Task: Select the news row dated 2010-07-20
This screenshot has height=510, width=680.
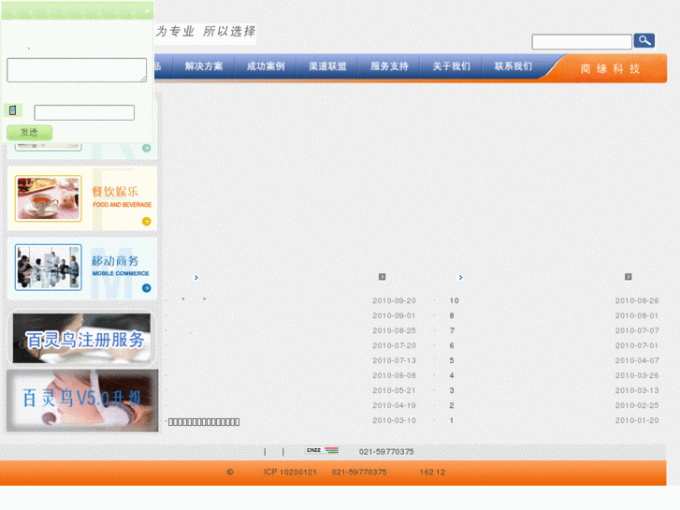Action: click(291, 345)
